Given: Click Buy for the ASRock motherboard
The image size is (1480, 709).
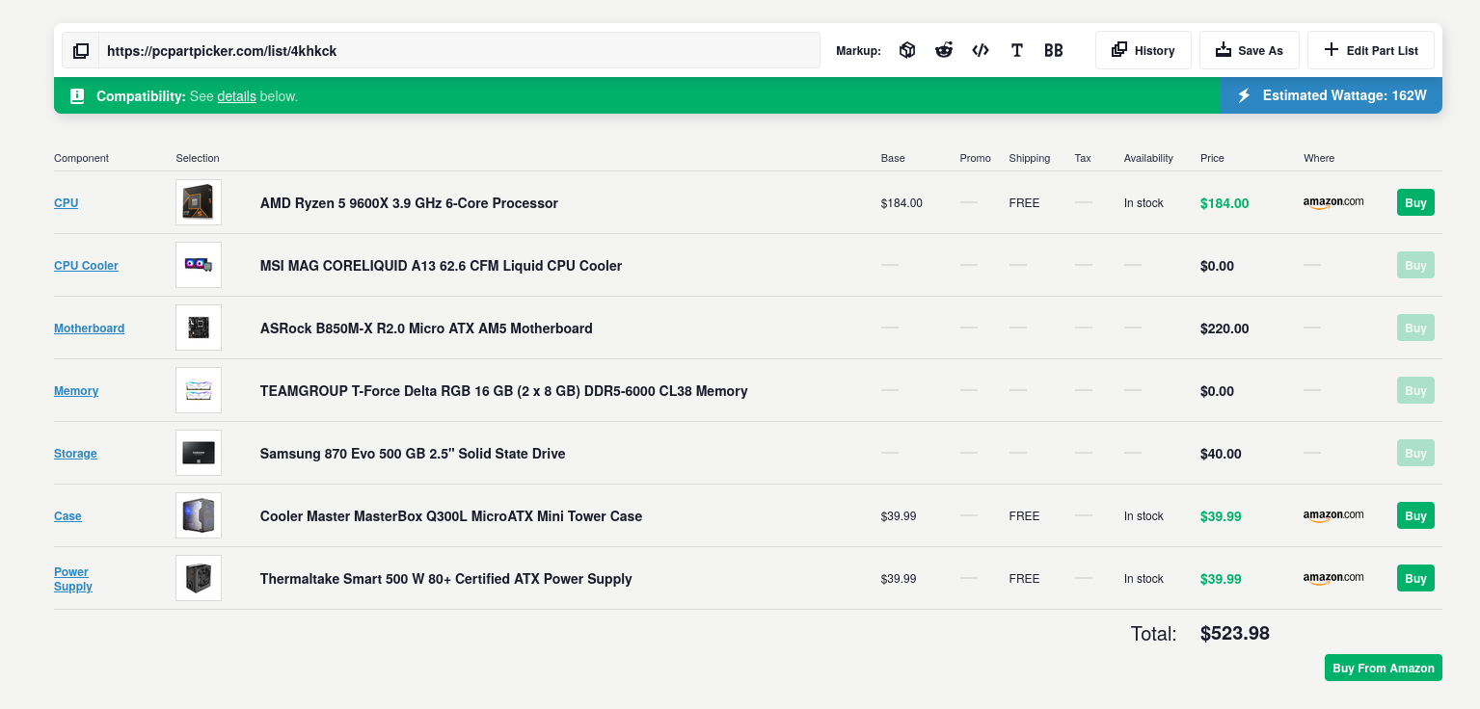Looking at the screenshot, I should click(x=1415, y=328).
